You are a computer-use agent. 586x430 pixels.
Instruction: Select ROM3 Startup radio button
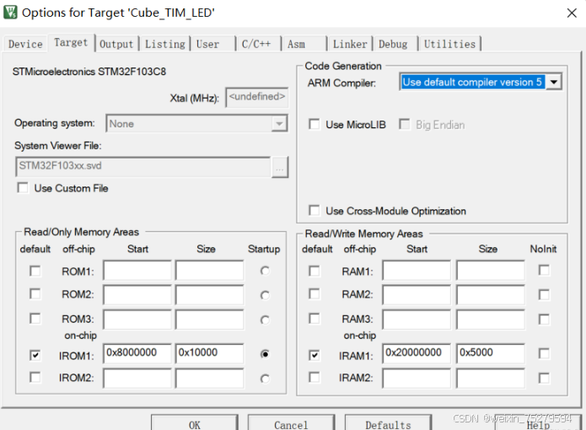click(265, 320)
